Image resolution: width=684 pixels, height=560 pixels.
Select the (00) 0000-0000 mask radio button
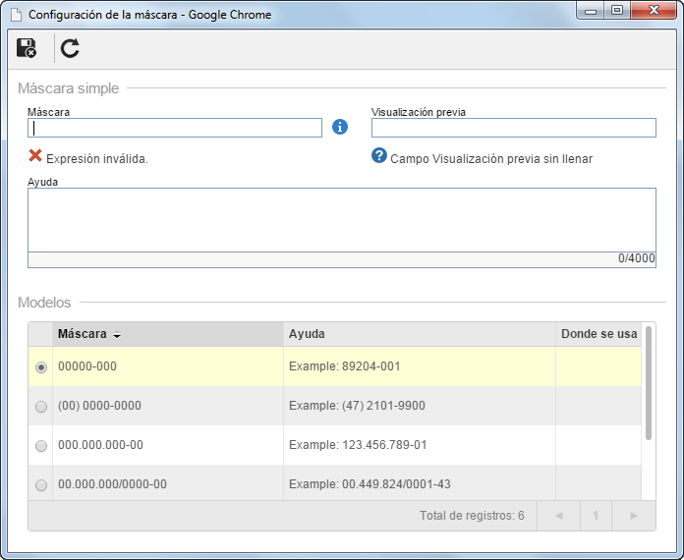pyautogui.click(x=41, y=407)
